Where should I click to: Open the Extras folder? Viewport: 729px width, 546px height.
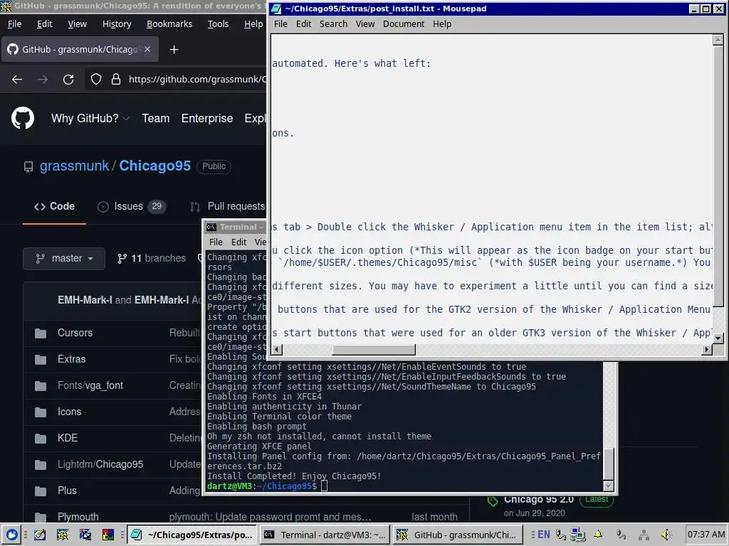(x=72, y=359)
